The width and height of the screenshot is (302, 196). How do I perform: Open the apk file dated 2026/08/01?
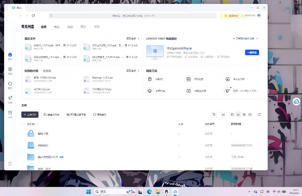click(38, 91)
